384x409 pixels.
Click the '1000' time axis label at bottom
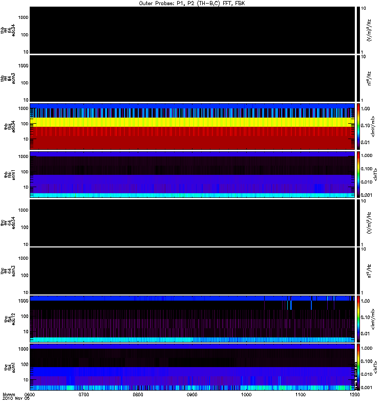246,395
